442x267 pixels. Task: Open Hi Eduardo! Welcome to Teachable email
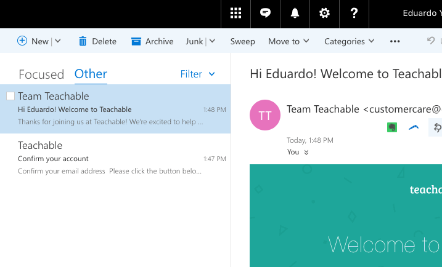[115, 109]
